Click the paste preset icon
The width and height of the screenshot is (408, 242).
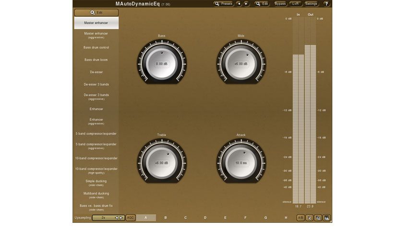click(326, 218)
